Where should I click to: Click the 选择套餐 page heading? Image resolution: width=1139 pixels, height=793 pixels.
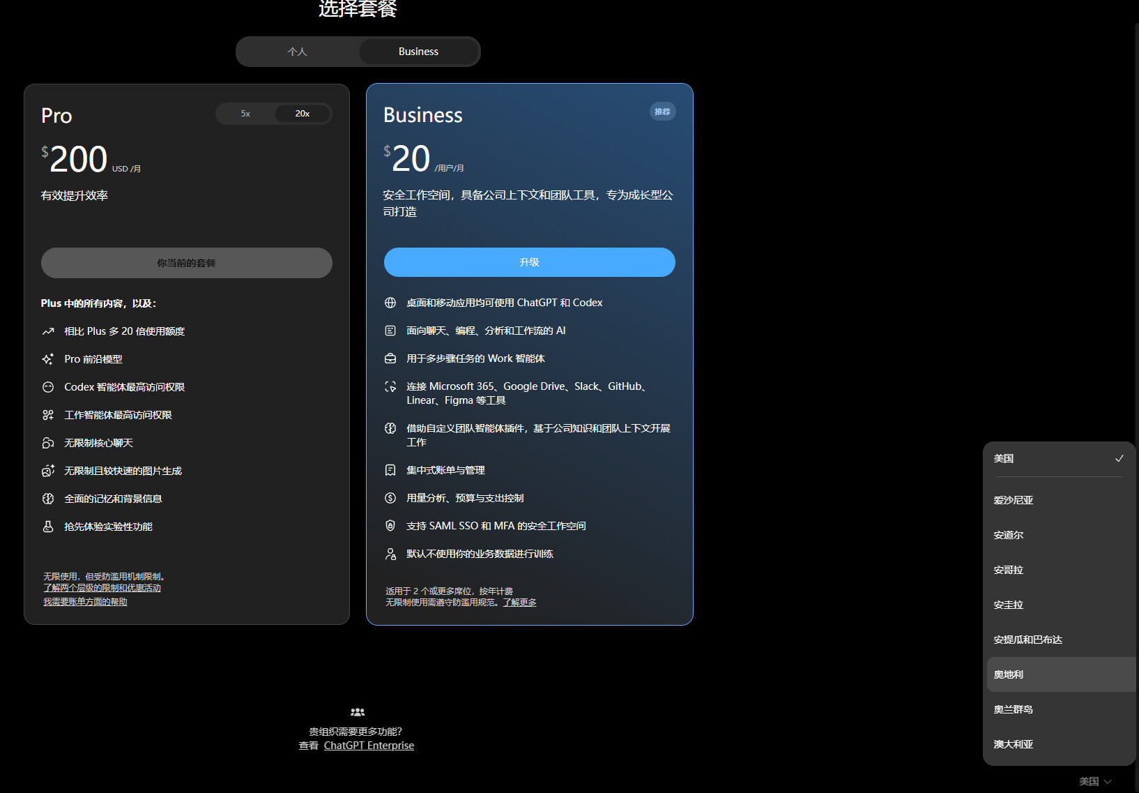[358, 8]
